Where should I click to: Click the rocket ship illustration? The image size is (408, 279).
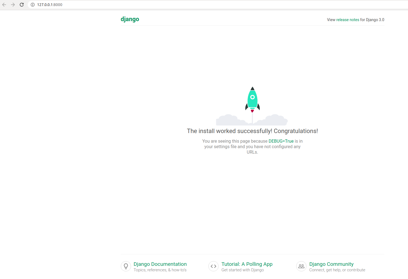pos(252,100)
